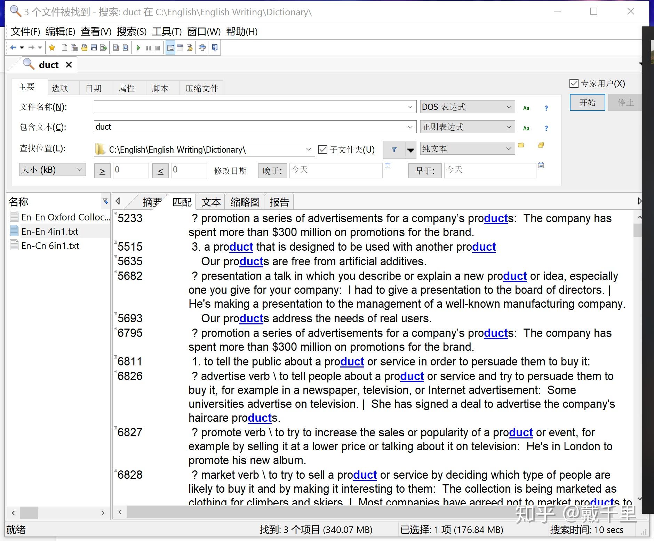Screen dimensions: 654x541
Task: Click the green play start-search icon
Action: click(x=138, y=48)
